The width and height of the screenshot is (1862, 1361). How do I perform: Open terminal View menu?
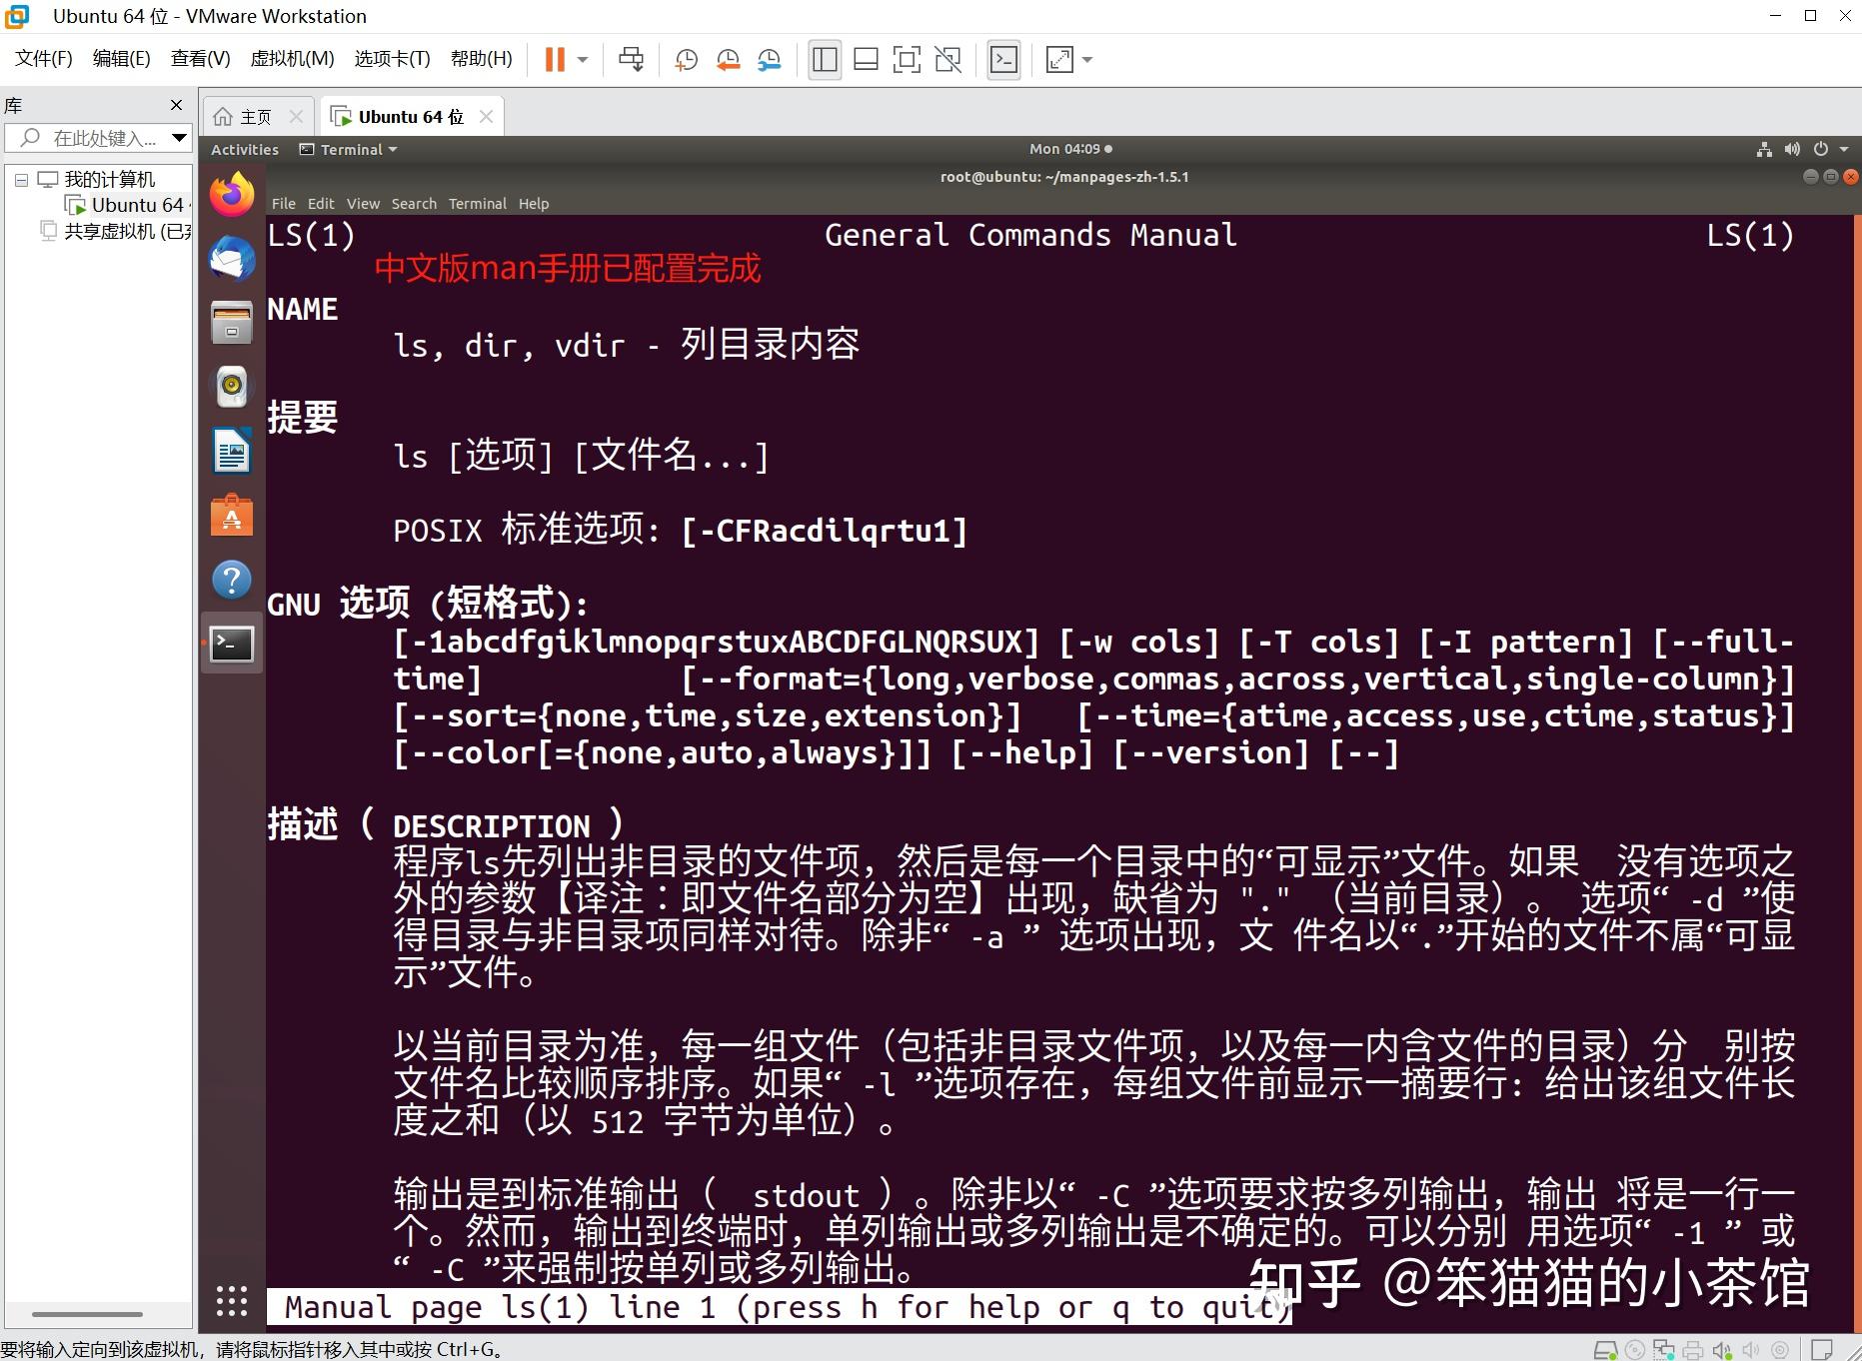coord(363,203)
